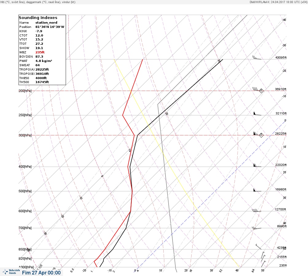Click the TROPO(B) value 36910ft
Screen dimensions: 308x276
(42, 74)
